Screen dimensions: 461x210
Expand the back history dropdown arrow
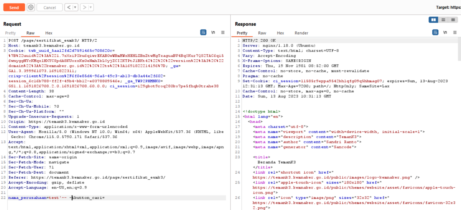coord(75,7)
